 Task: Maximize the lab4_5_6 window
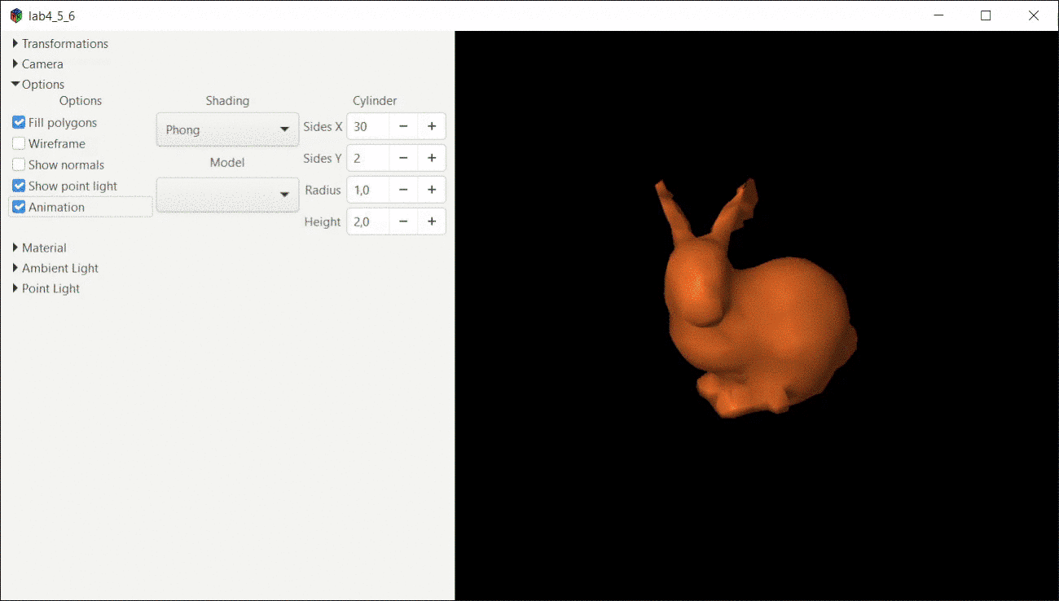click(986, 15)
